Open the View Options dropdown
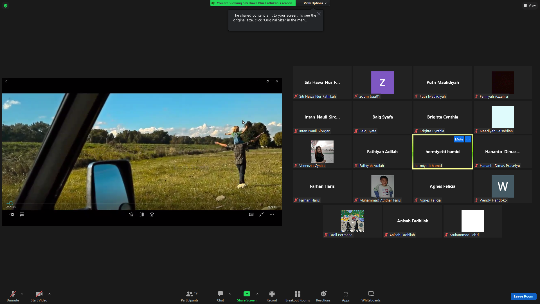The width and height of the screenshot is (540, 304). (x=315, y=3)
